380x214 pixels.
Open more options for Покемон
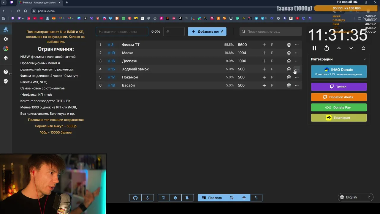[297, 77]
